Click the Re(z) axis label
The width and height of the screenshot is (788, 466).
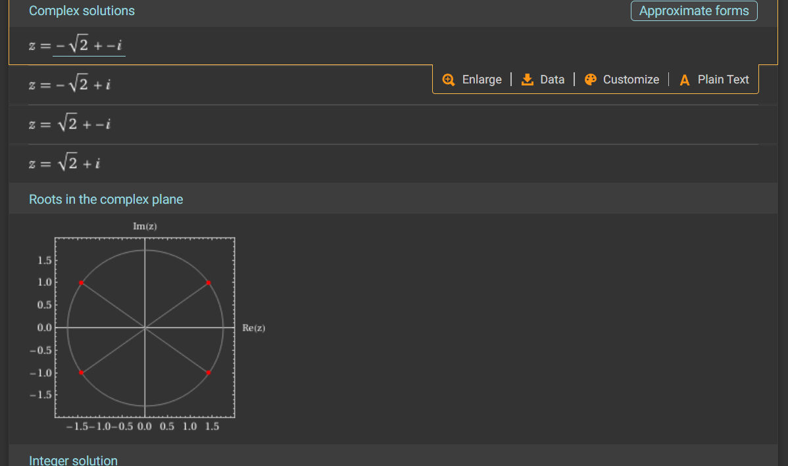pyautogui.click(x=254, y=328)
